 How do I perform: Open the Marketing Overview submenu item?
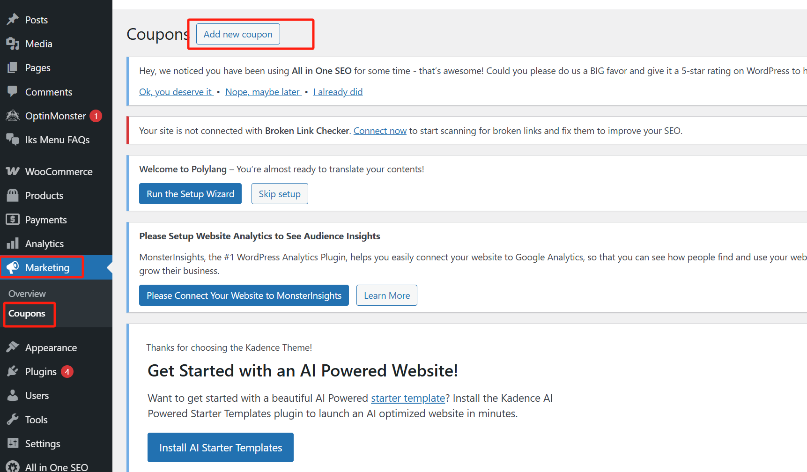27,294
